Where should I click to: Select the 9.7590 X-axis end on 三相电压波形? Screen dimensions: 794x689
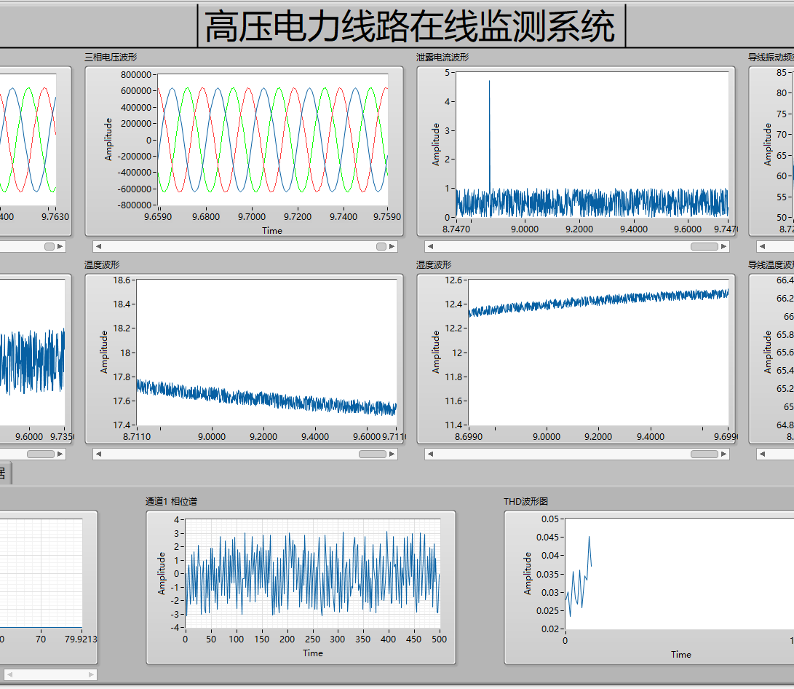coord(387,217)
